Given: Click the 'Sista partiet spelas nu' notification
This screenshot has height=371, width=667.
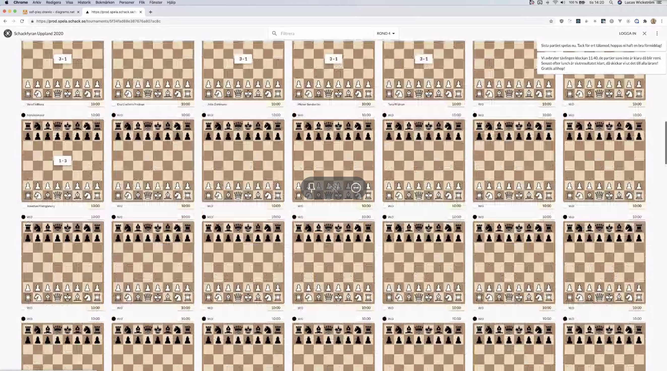Looking at the screenshot, I should (x=601, y=45).
